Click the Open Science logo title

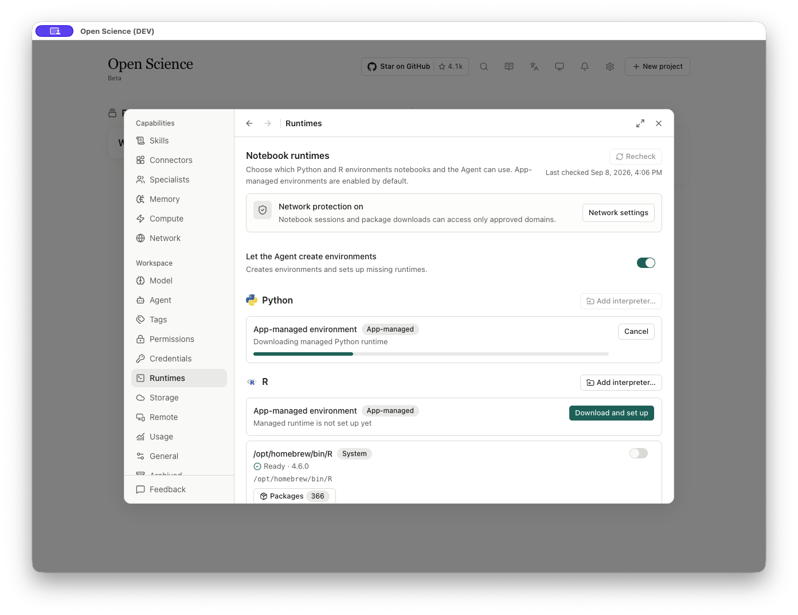150,64
